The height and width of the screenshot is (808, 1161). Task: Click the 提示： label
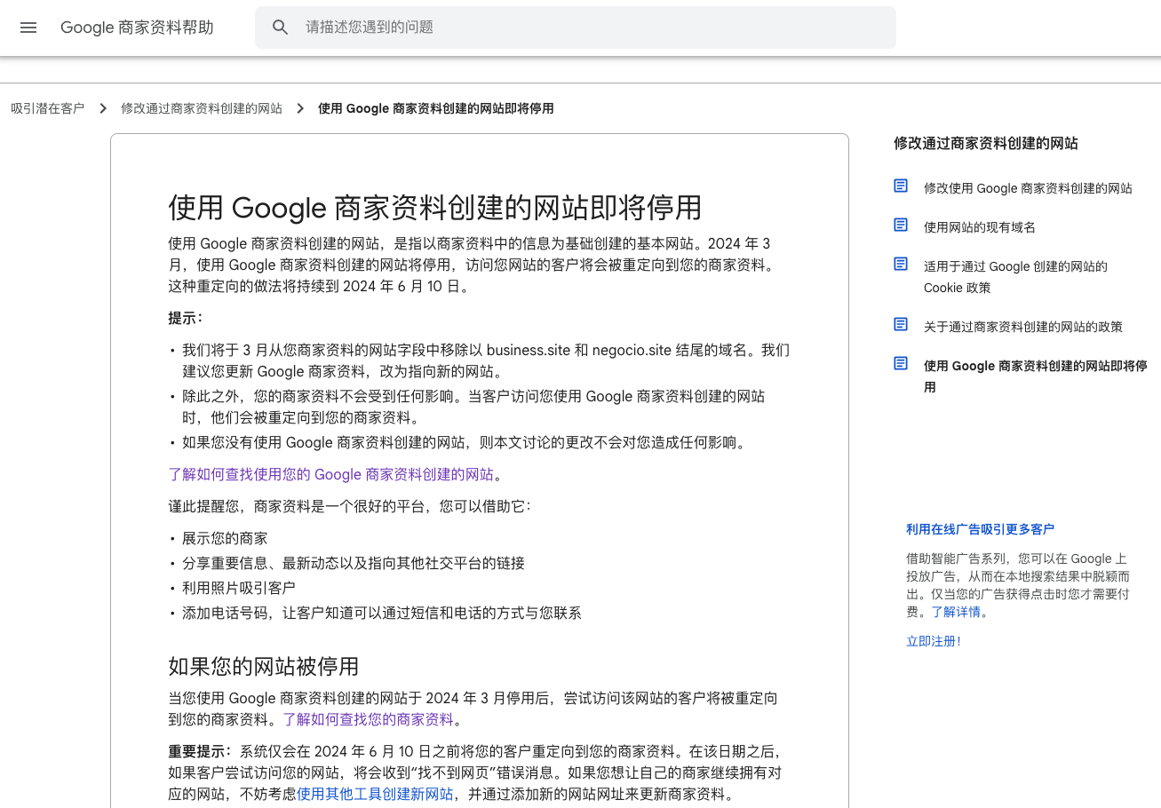click(x=186, y=318)
